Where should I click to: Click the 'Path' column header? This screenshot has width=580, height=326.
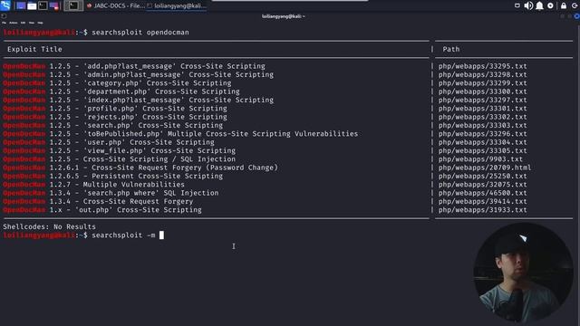click(x=451, y=49)
